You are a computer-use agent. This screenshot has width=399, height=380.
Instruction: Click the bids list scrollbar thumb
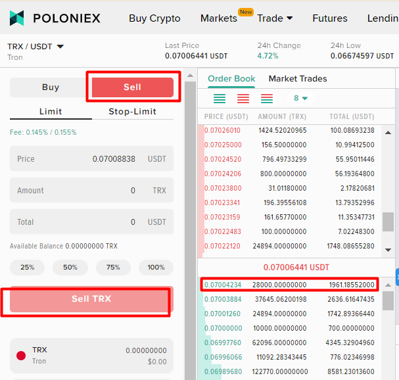388,301
